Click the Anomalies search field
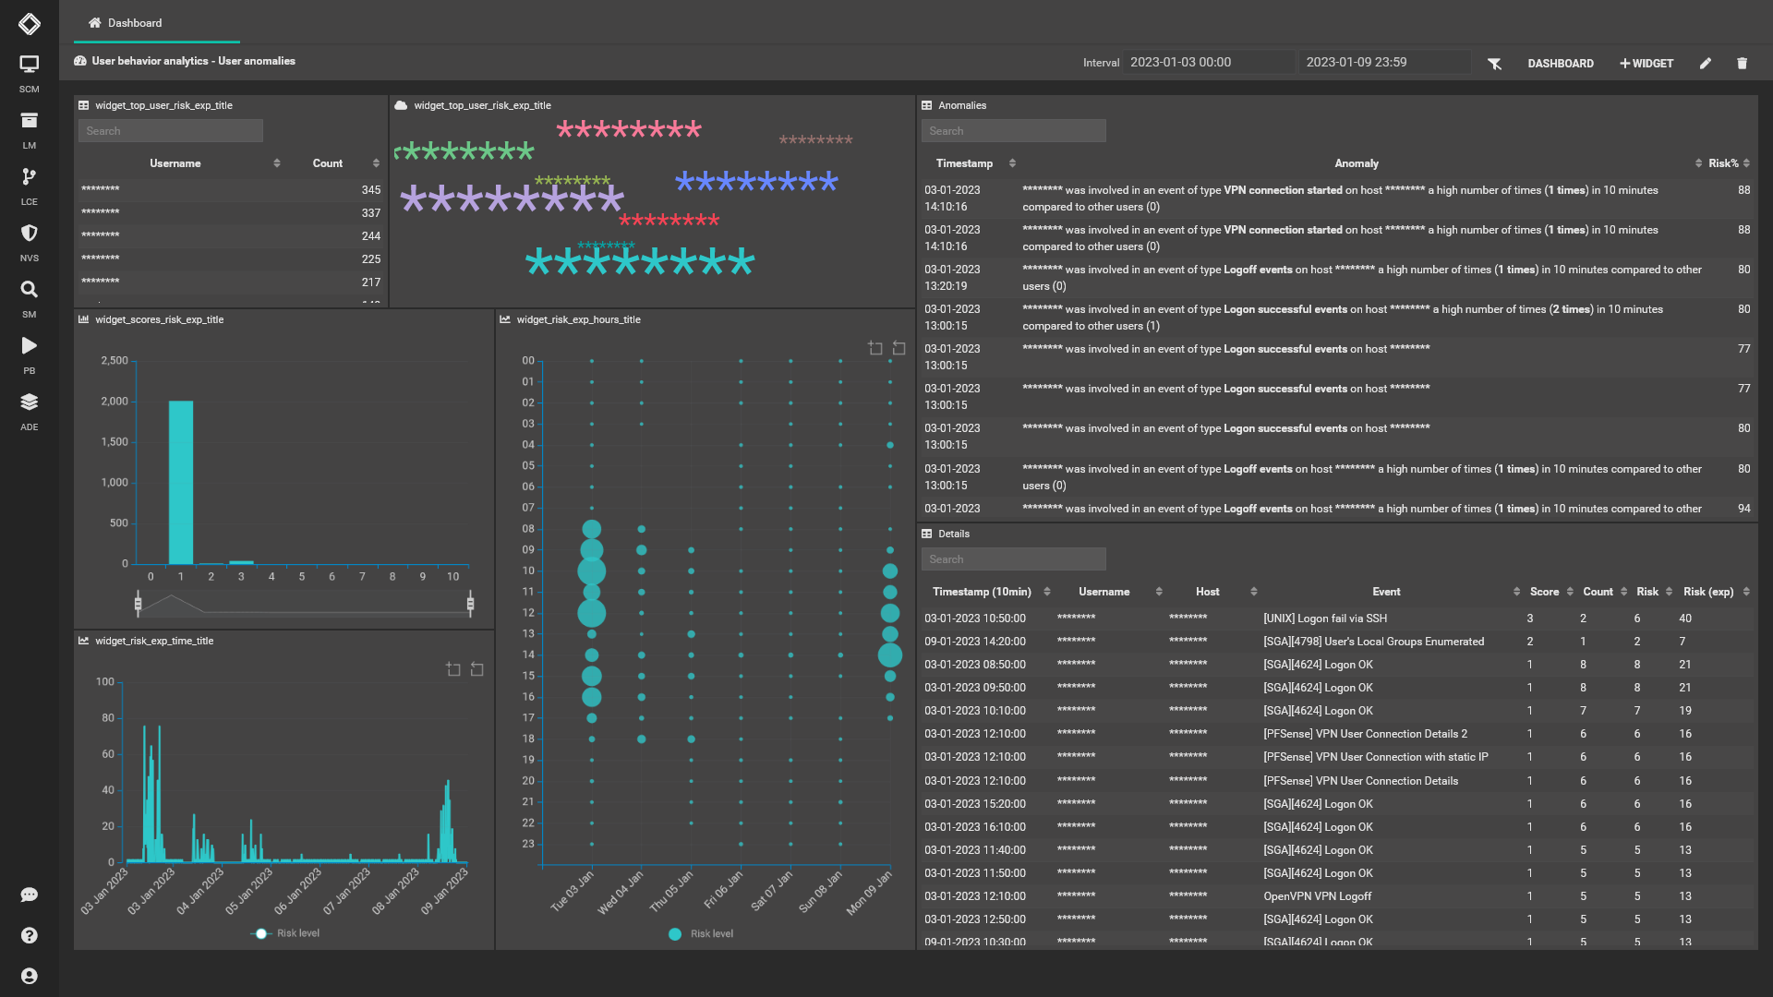Screen dimensions: 1773x997 (1013, 131)
